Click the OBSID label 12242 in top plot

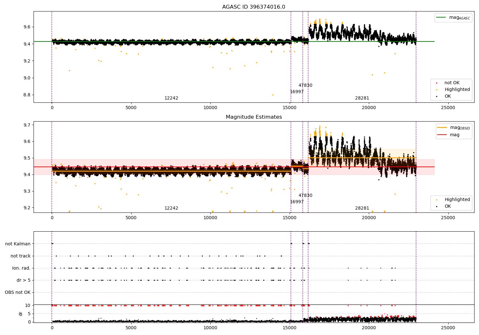(171, 98)
